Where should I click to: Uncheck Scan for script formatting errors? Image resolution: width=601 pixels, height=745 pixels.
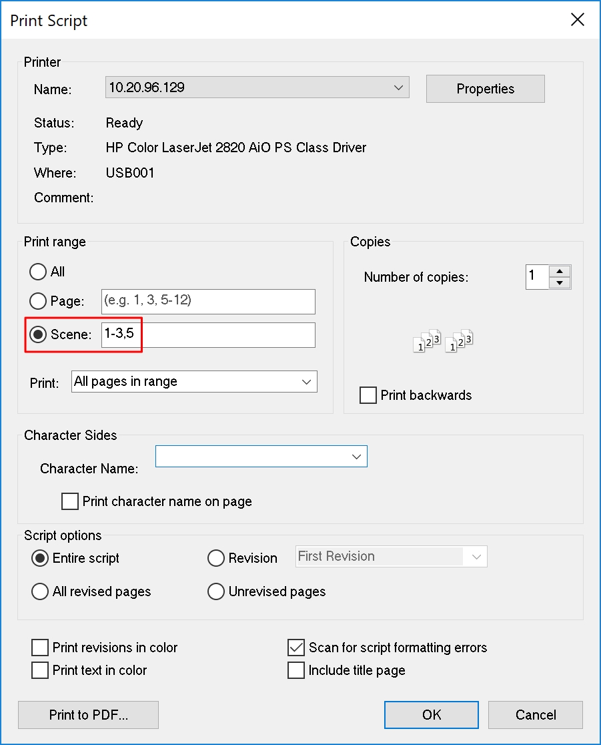coord(295,648)
